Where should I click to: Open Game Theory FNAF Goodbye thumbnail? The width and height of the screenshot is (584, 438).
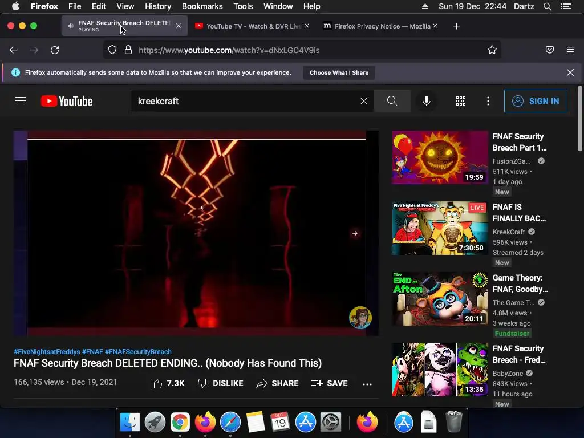tap(440, 299)
